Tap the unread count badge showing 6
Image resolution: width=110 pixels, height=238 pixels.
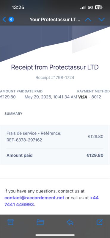[x=11, y=19]
